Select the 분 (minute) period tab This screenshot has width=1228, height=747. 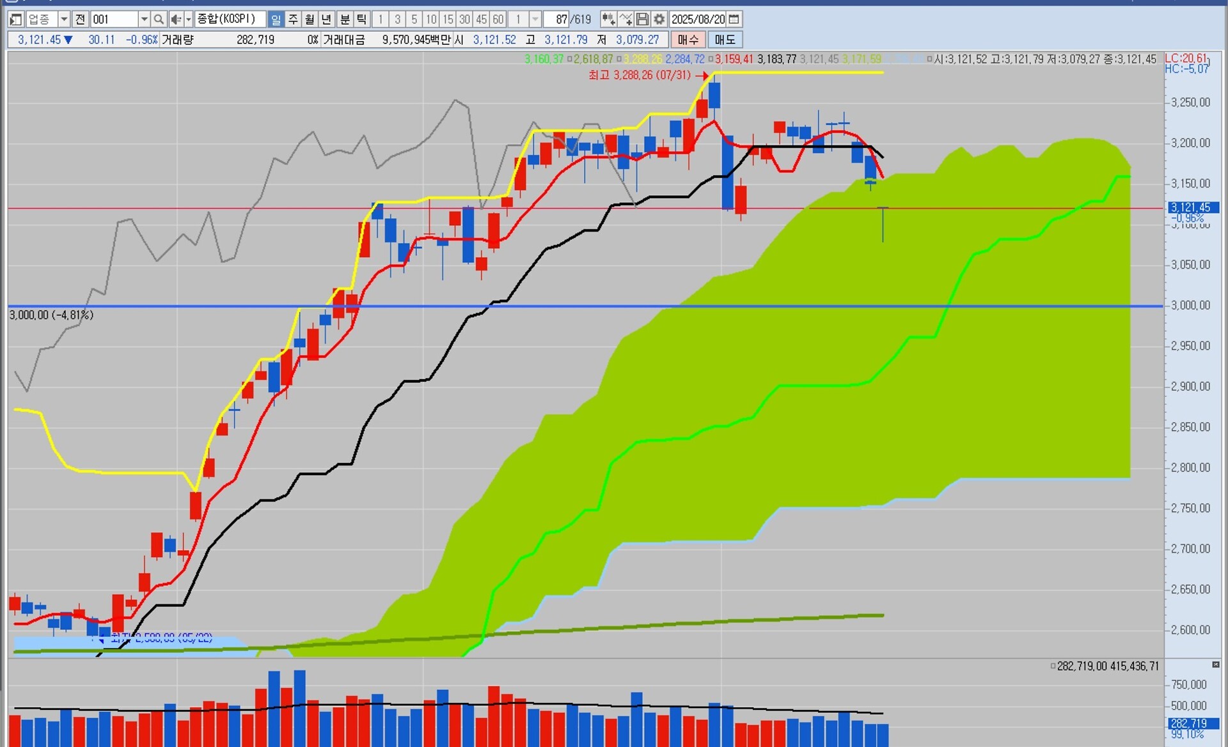345,19
